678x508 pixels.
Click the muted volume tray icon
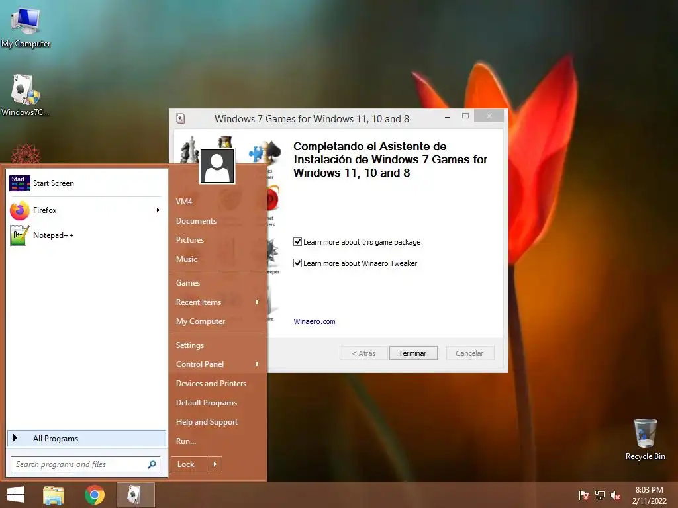616,495
